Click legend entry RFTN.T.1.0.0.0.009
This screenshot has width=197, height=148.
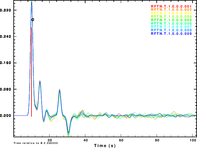171,34
